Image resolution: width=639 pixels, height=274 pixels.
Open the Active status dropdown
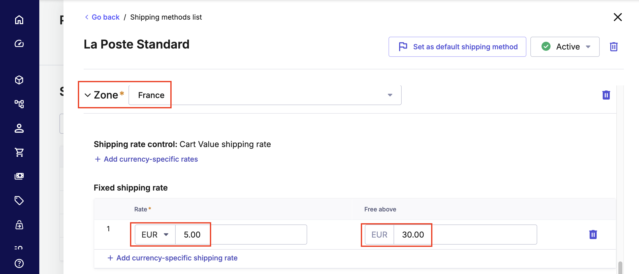coord(565,47)
